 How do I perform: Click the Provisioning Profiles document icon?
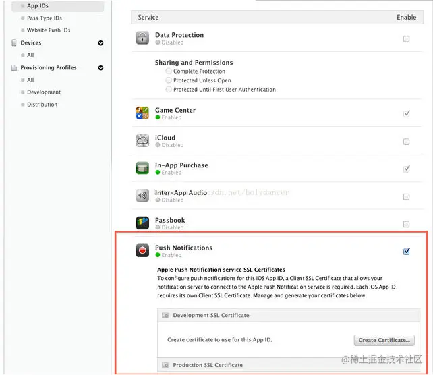pos(13,67)
